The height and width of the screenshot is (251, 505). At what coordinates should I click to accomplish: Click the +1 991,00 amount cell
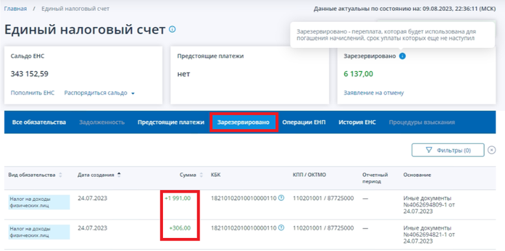[178, 198]
